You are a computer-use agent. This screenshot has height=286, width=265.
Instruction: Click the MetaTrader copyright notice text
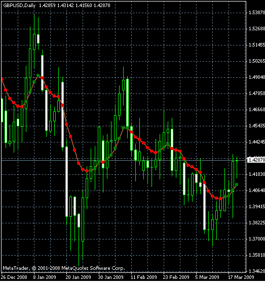coord(64,268)
